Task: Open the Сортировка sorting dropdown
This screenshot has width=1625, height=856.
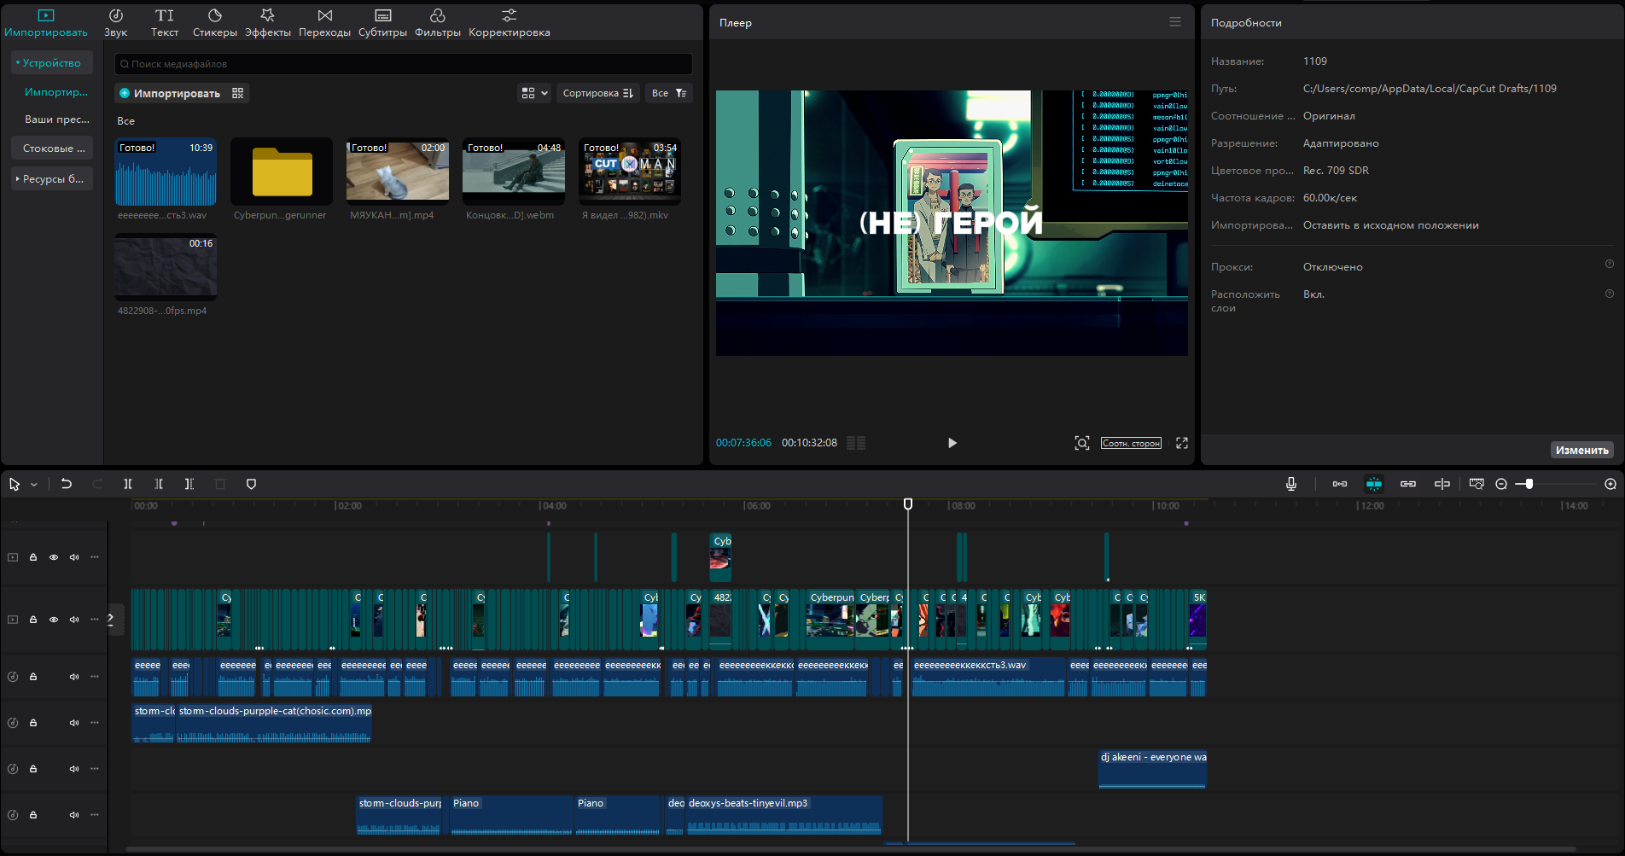Action: (x=597, y=93)
